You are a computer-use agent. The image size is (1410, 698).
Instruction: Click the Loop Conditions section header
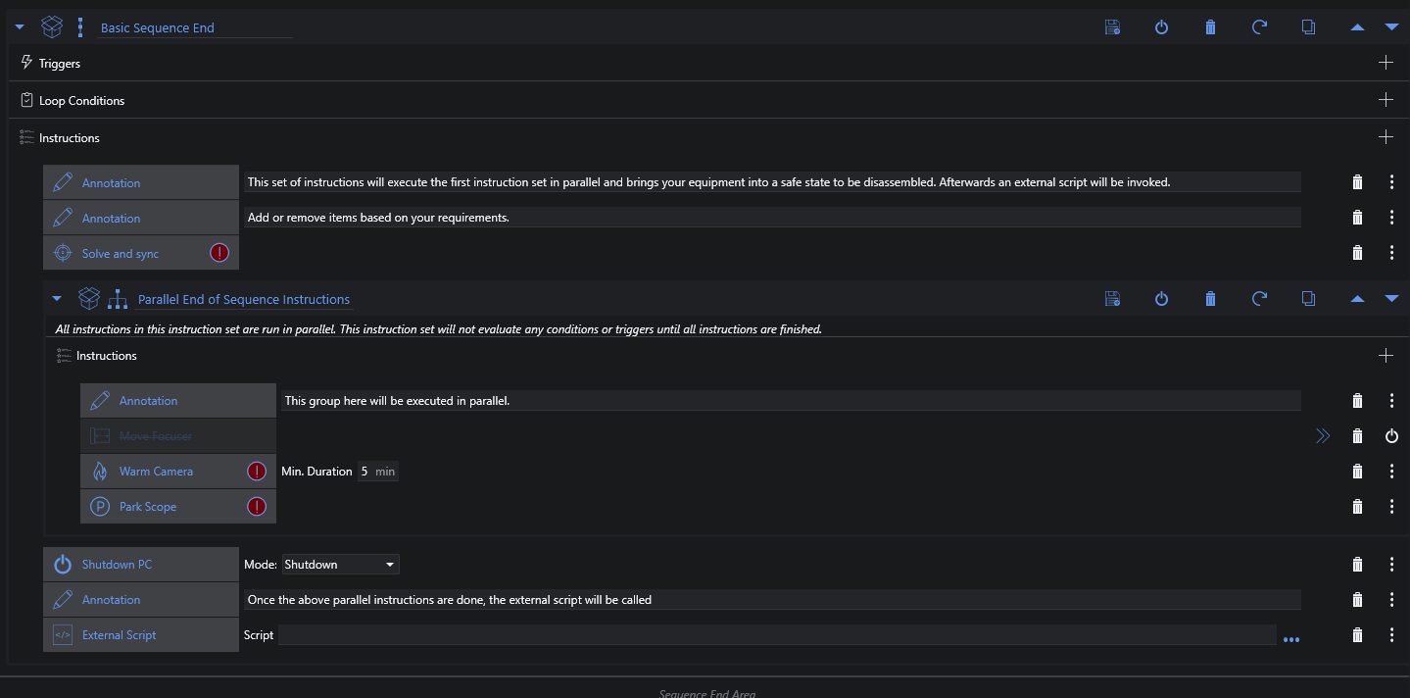(x=81, y=101)
